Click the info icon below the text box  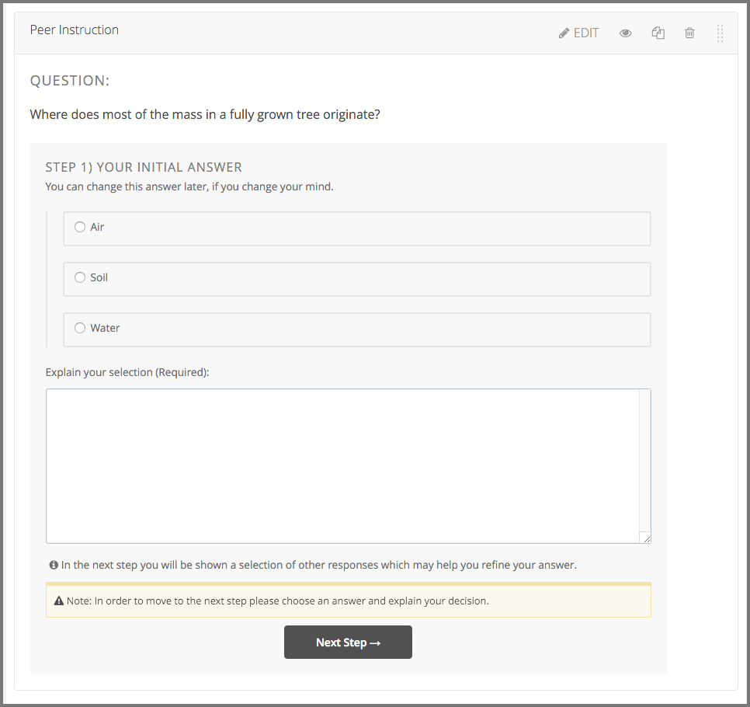point(54,565)
